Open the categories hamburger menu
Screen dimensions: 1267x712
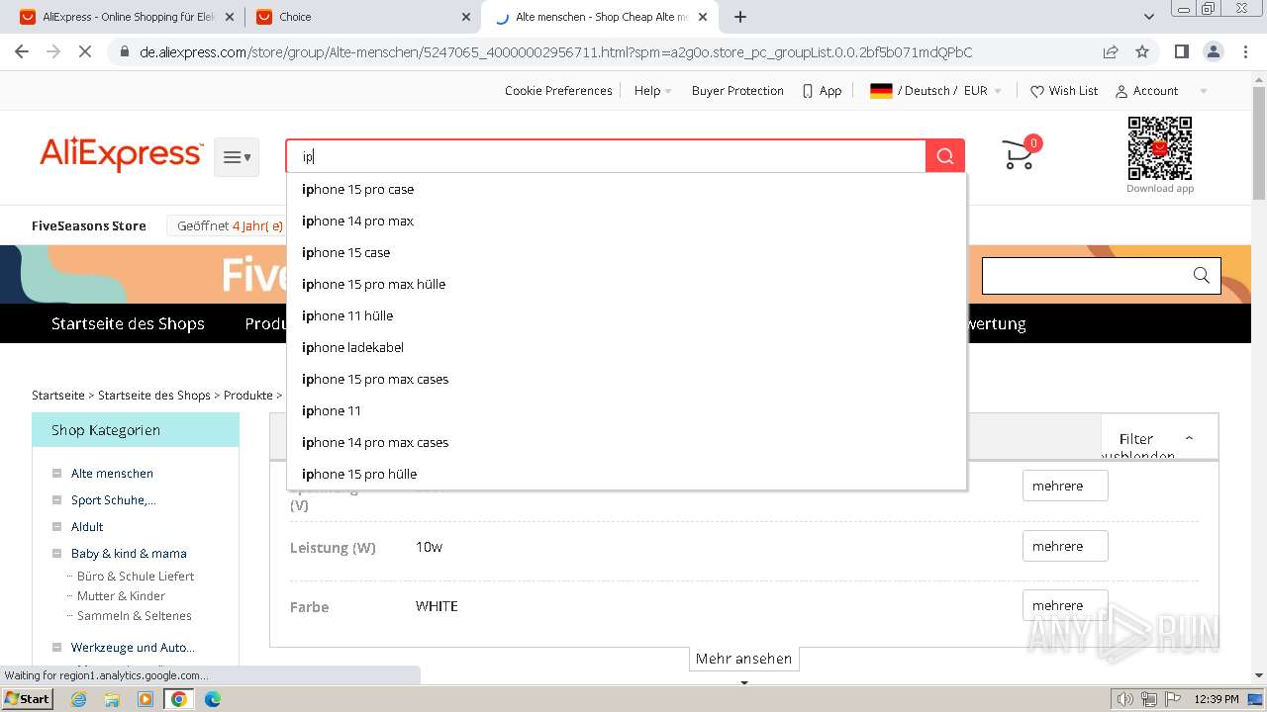point(237,157)
